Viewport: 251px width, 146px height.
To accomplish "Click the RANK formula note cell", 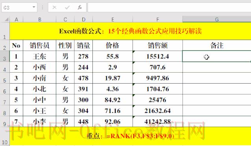I will click(x=130, y=136).
